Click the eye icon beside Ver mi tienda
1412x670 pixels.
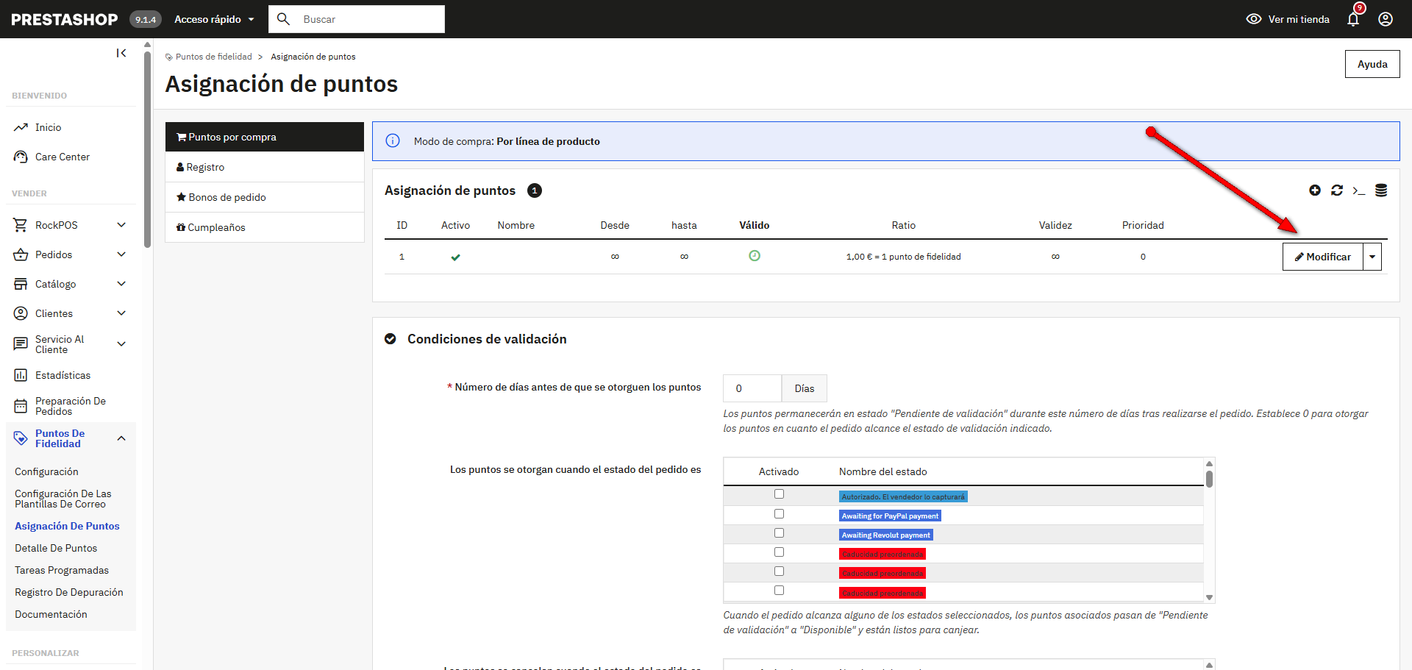pyautogui.click(x=1254, y=19)
